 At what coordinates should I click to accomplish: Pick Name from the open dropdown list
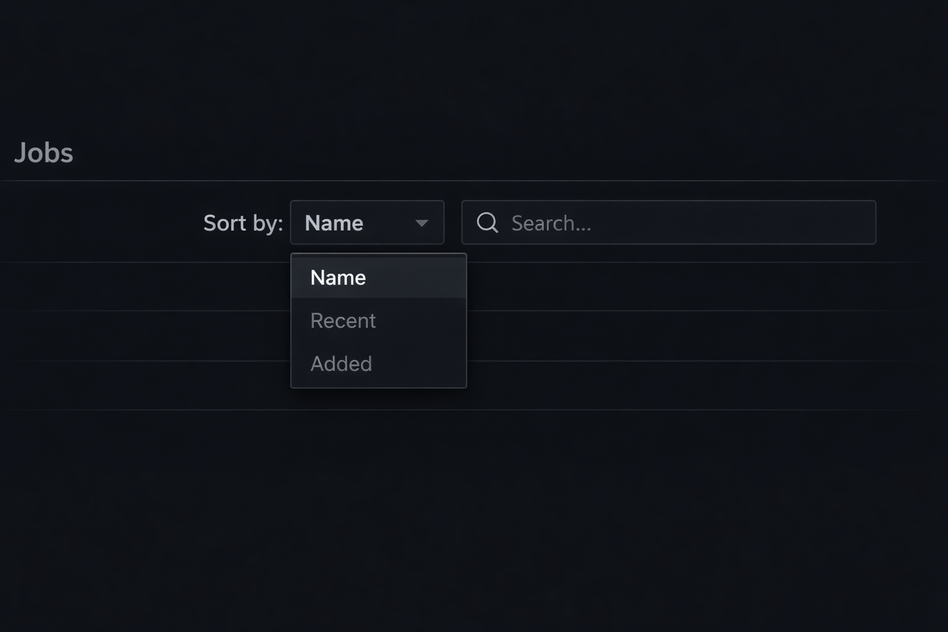tap(338, 278)
